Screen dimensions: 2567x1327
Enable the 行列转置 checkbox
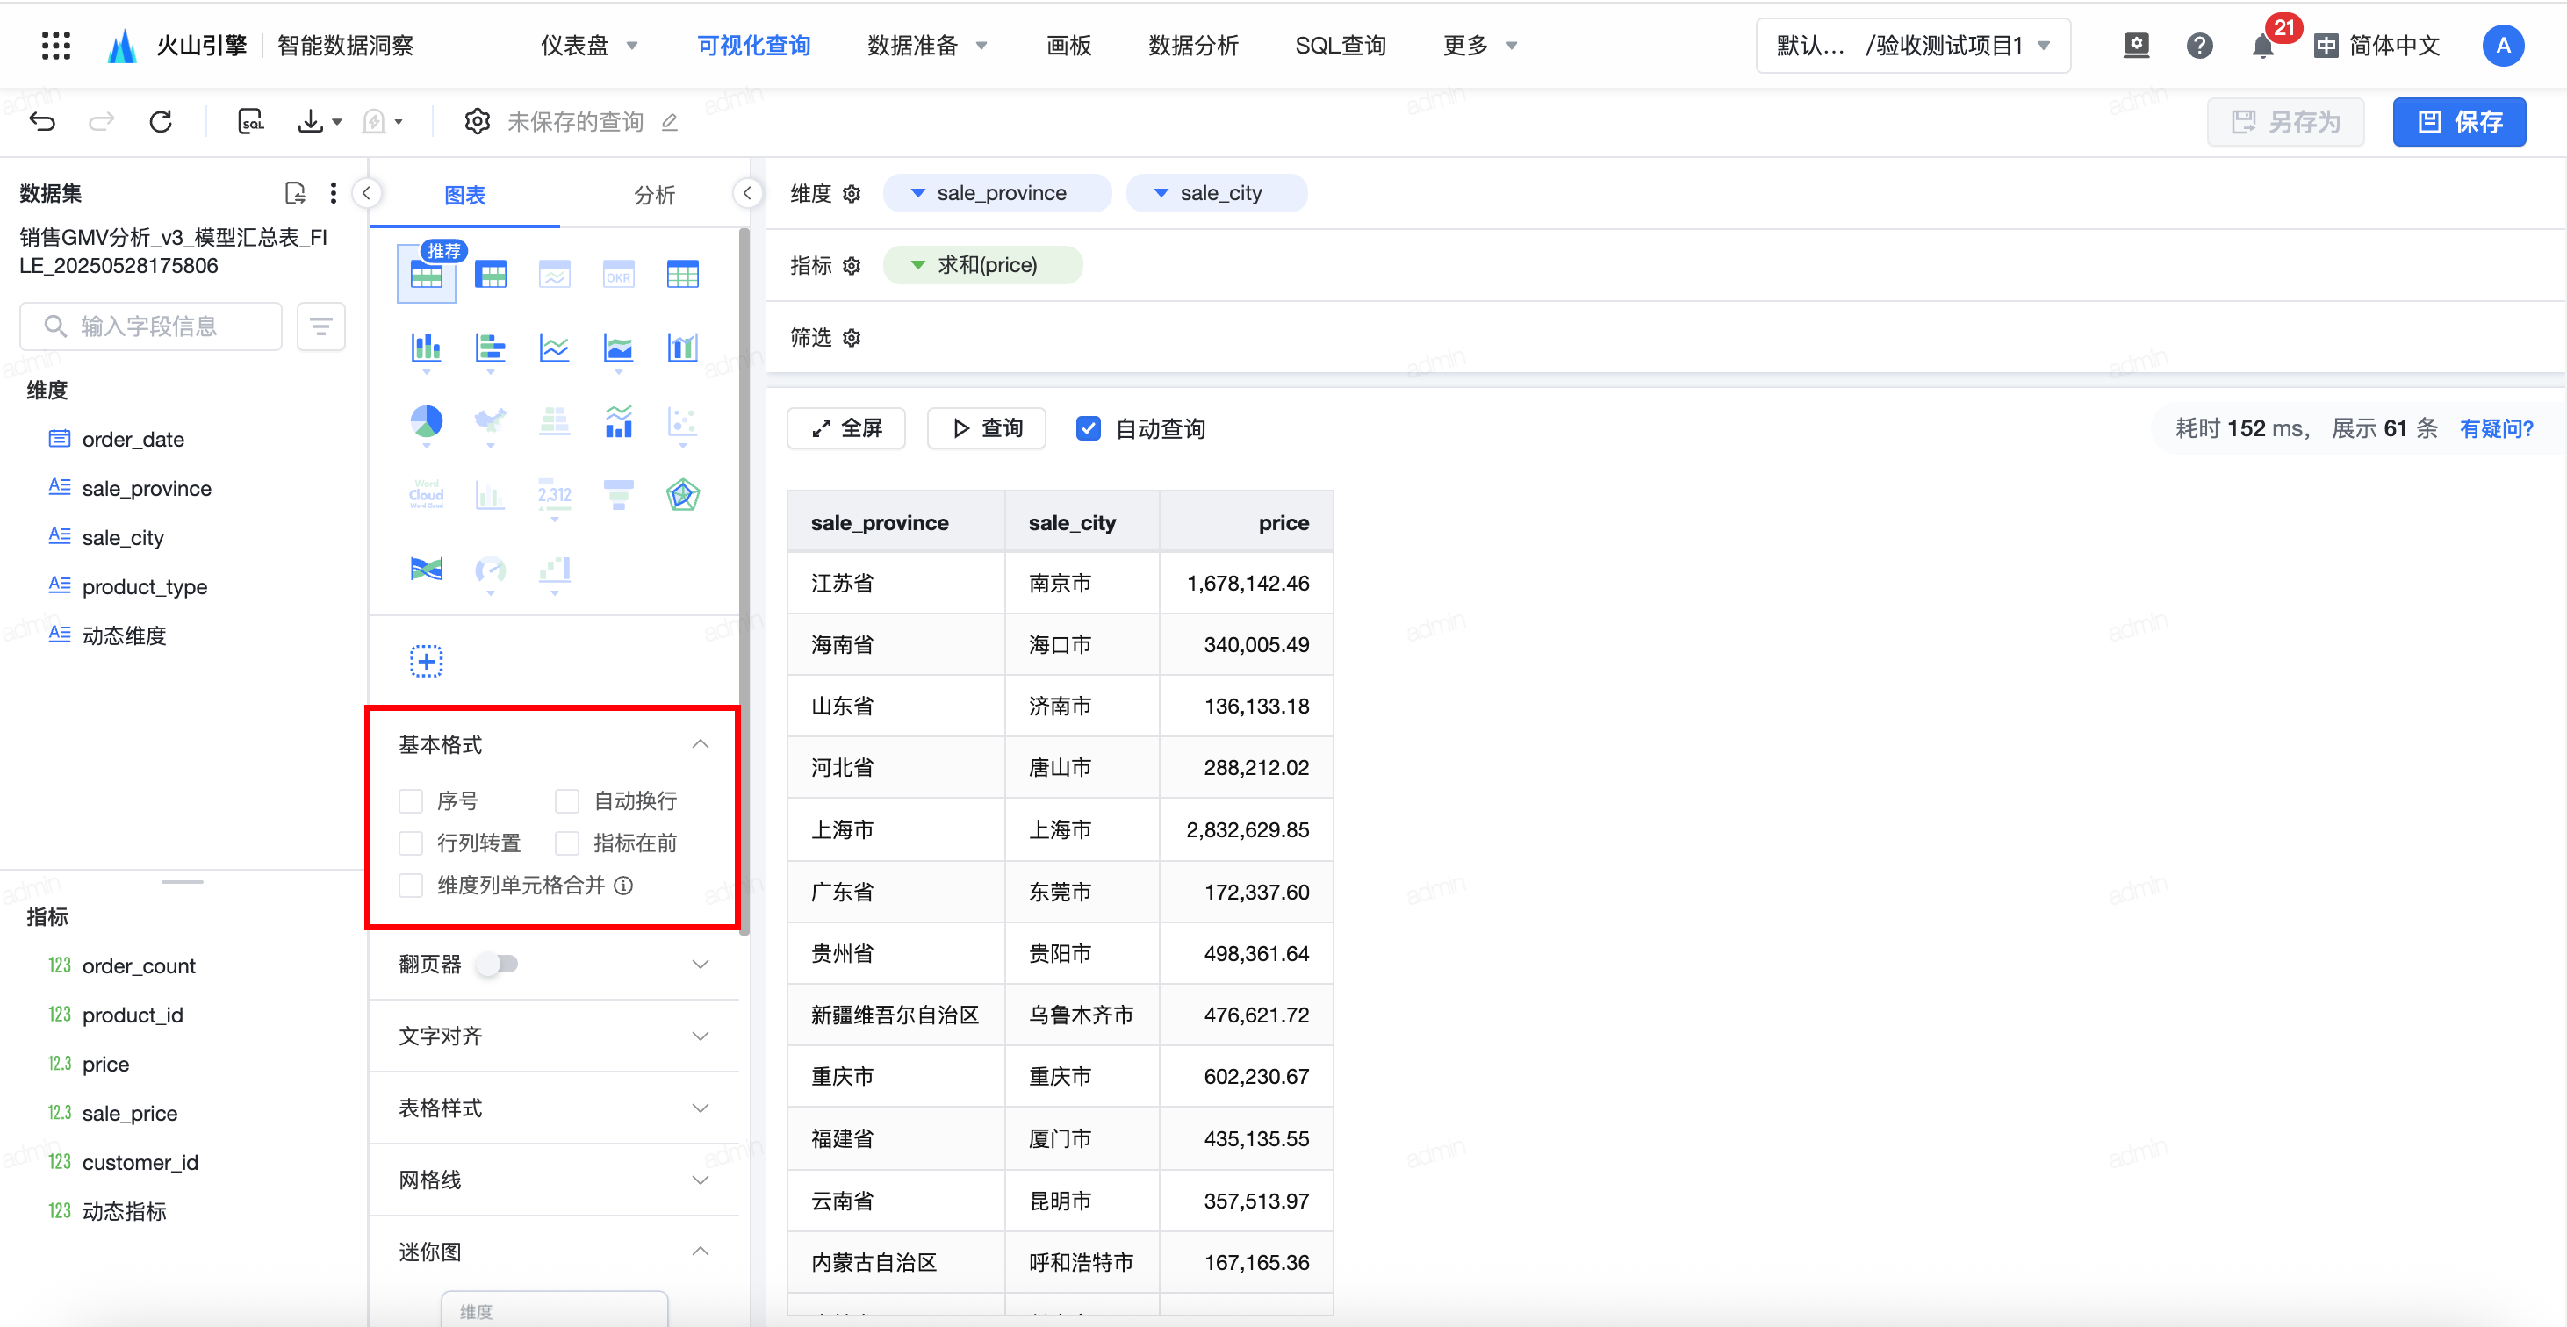(x=411, y=843)
